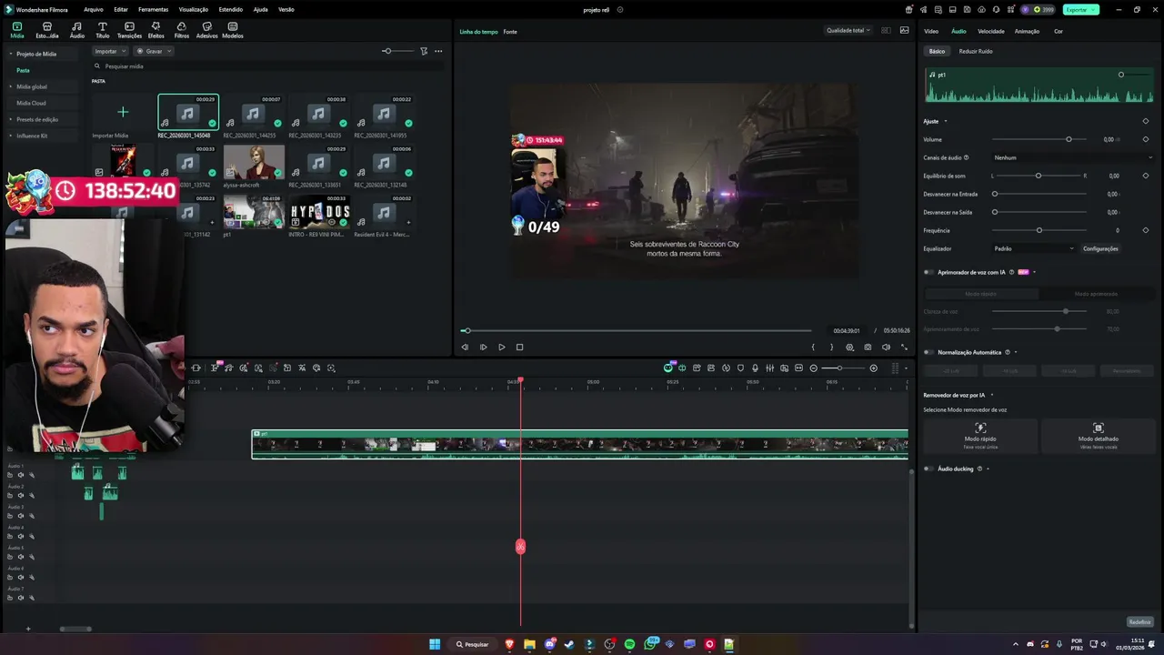1164x655 pixels.
Task: Click the mark-in curly bracket icon
Action: click(813, 347)
